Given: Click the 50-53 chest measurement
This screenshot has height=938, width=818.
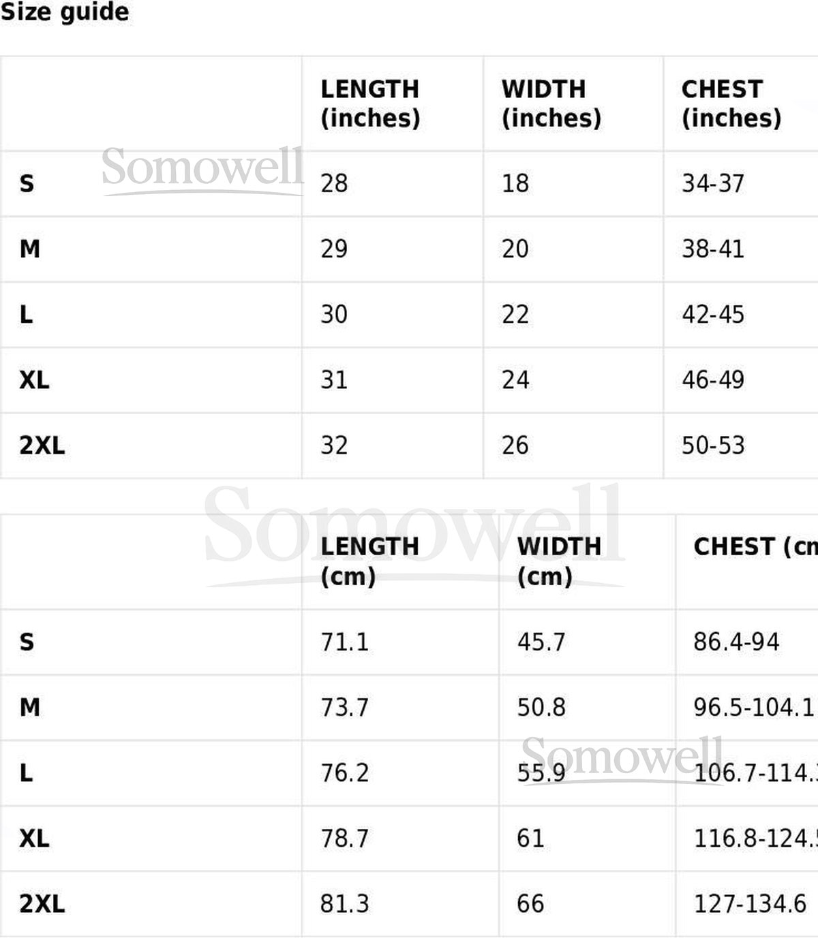Looking at the screenshot, I should point(713,445).
